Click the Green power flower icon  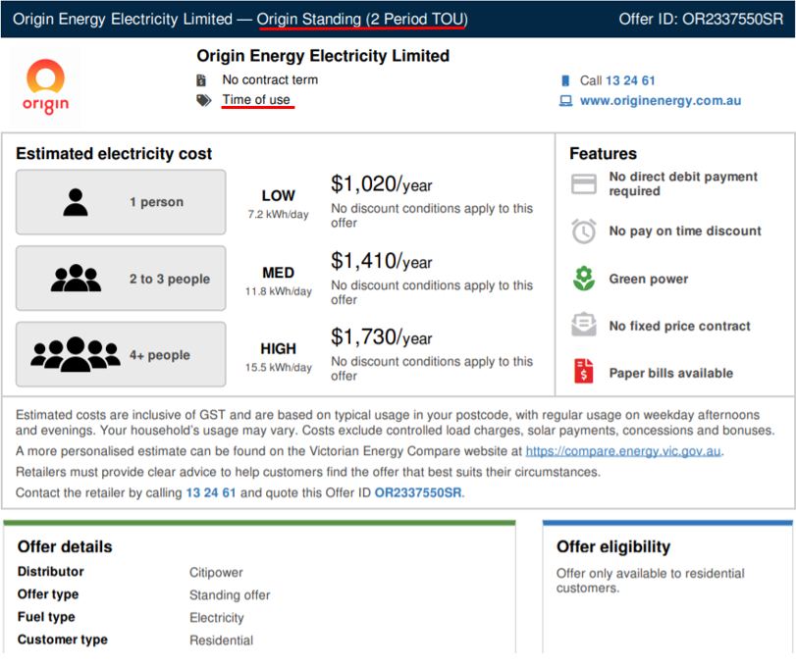[x=584, y=279]
